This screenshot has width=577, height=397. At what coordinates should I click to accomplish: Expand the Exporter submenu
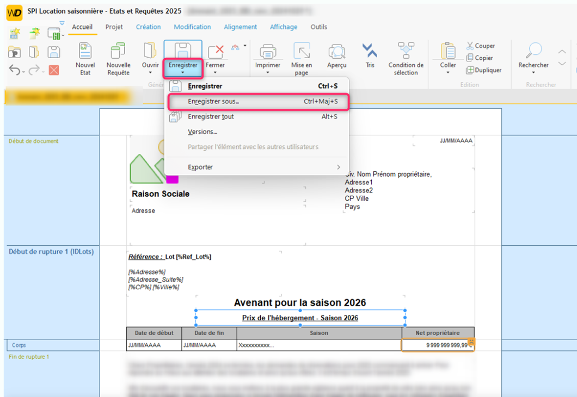(337, 167)
